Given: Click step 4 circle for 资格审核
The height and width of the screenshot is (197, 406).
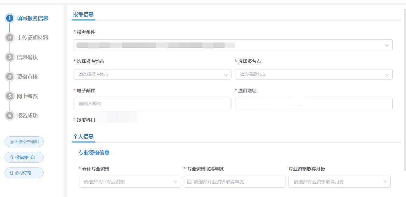Looking at the screenshot, I should [x=10, y=77].
